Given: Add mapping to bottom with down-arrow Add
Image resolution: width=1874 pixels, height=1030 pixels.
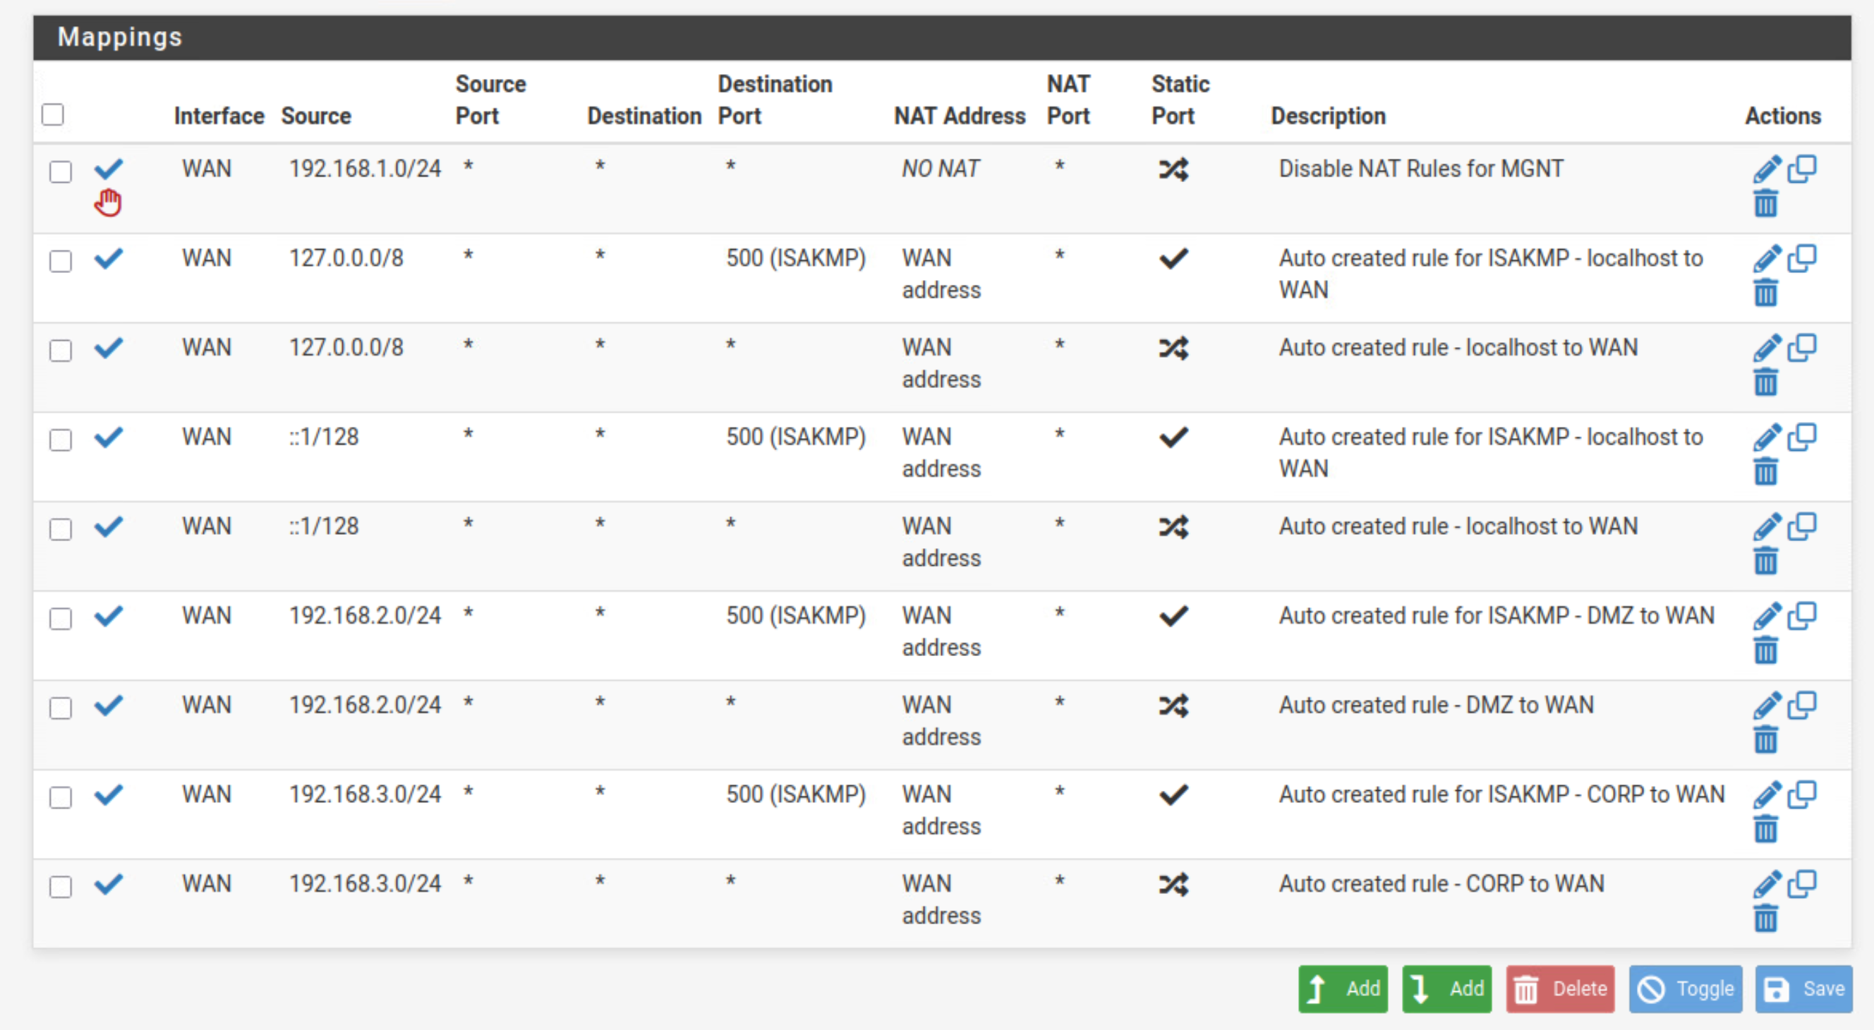Looking at the screenshot, I should [1446, 989].
